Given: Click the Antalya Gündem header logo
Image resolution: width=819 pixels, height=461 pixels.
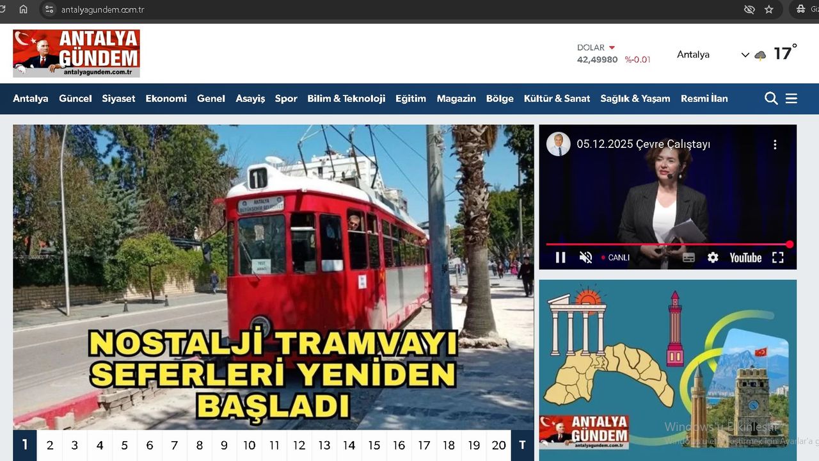Looking at the screenshot, I should (x=76, y=53).
